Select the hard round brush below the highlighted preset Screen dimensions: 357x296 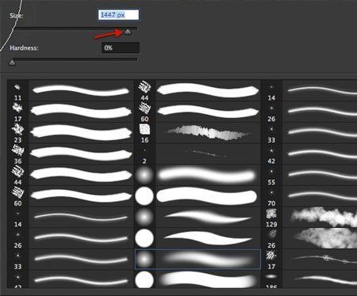click(198, 279)
